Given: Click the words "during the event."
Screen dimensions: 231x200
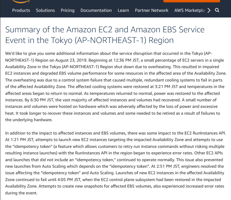Looking at the screenshot, I should tap(21, 193).
